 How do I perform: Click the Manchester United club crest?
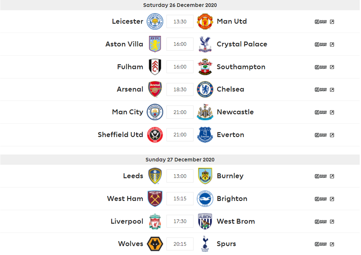point(205,21)
